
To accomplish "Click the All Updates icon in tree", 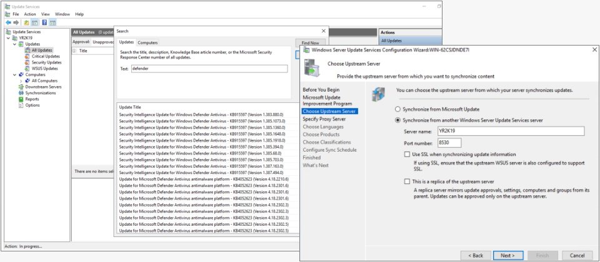I will (x=27, y=51).
